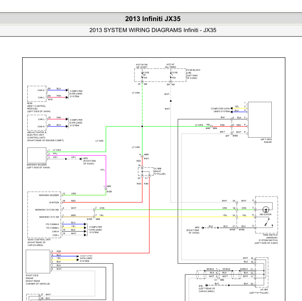Viewport: 302px width, 301px height.
Task: Select the 'RIGHT SIDE RADAR' caption
Action: click(32, 277)
